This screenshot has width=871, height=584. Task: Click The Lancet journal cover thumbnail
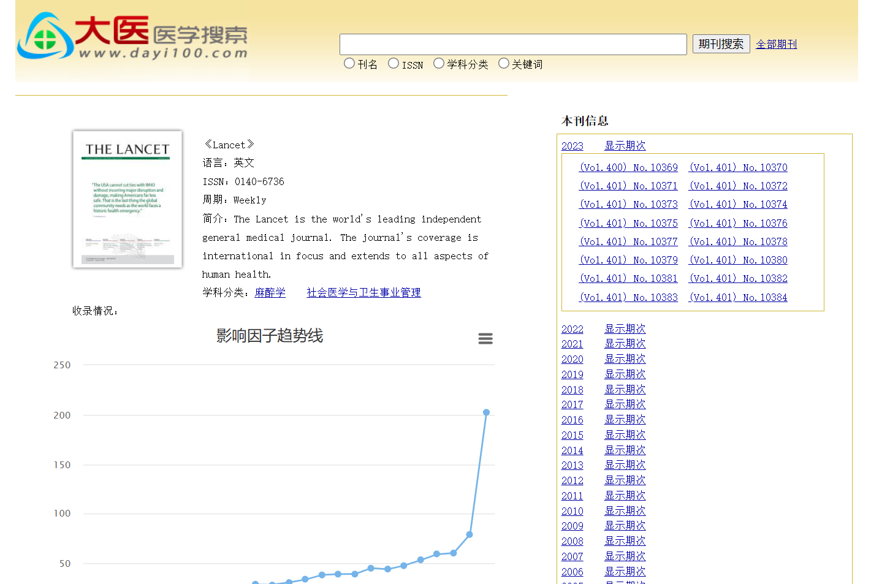pyautogui.click(x=127, y=199)
